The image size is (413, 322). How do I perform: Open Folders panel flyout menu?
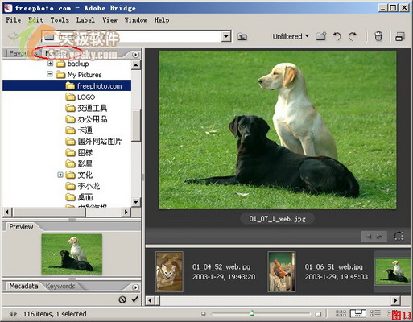(135, 55)
